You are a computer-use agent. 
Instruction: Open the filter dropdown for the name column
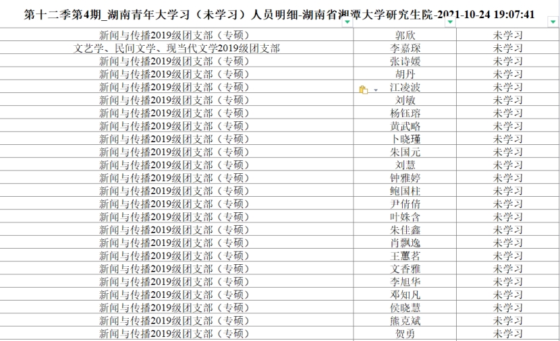(450, 22)
